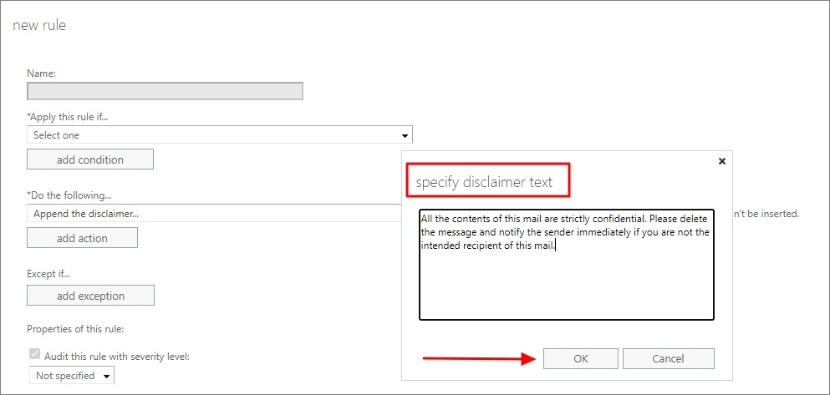
Task: Click the add condition button
Action: click(90, 160)
